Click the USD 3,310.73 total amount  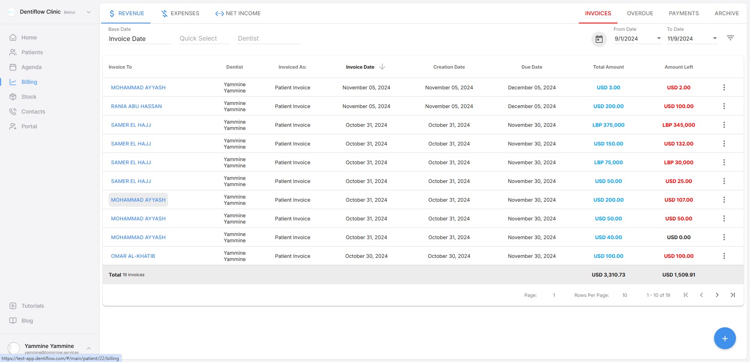pos(608,275)
